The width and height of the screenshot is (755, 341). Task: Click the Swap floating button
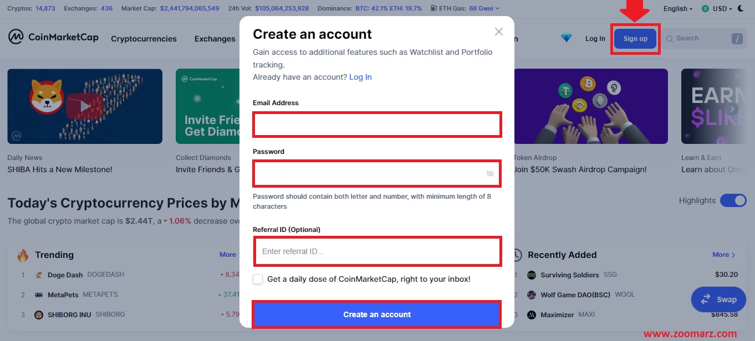pyautogui.click(x=718, y=299)
